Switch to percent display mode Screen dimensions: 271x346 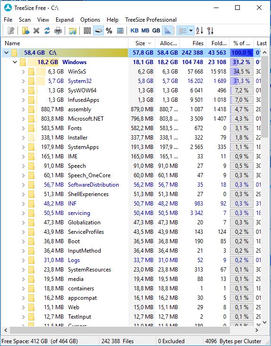(109, 31)
